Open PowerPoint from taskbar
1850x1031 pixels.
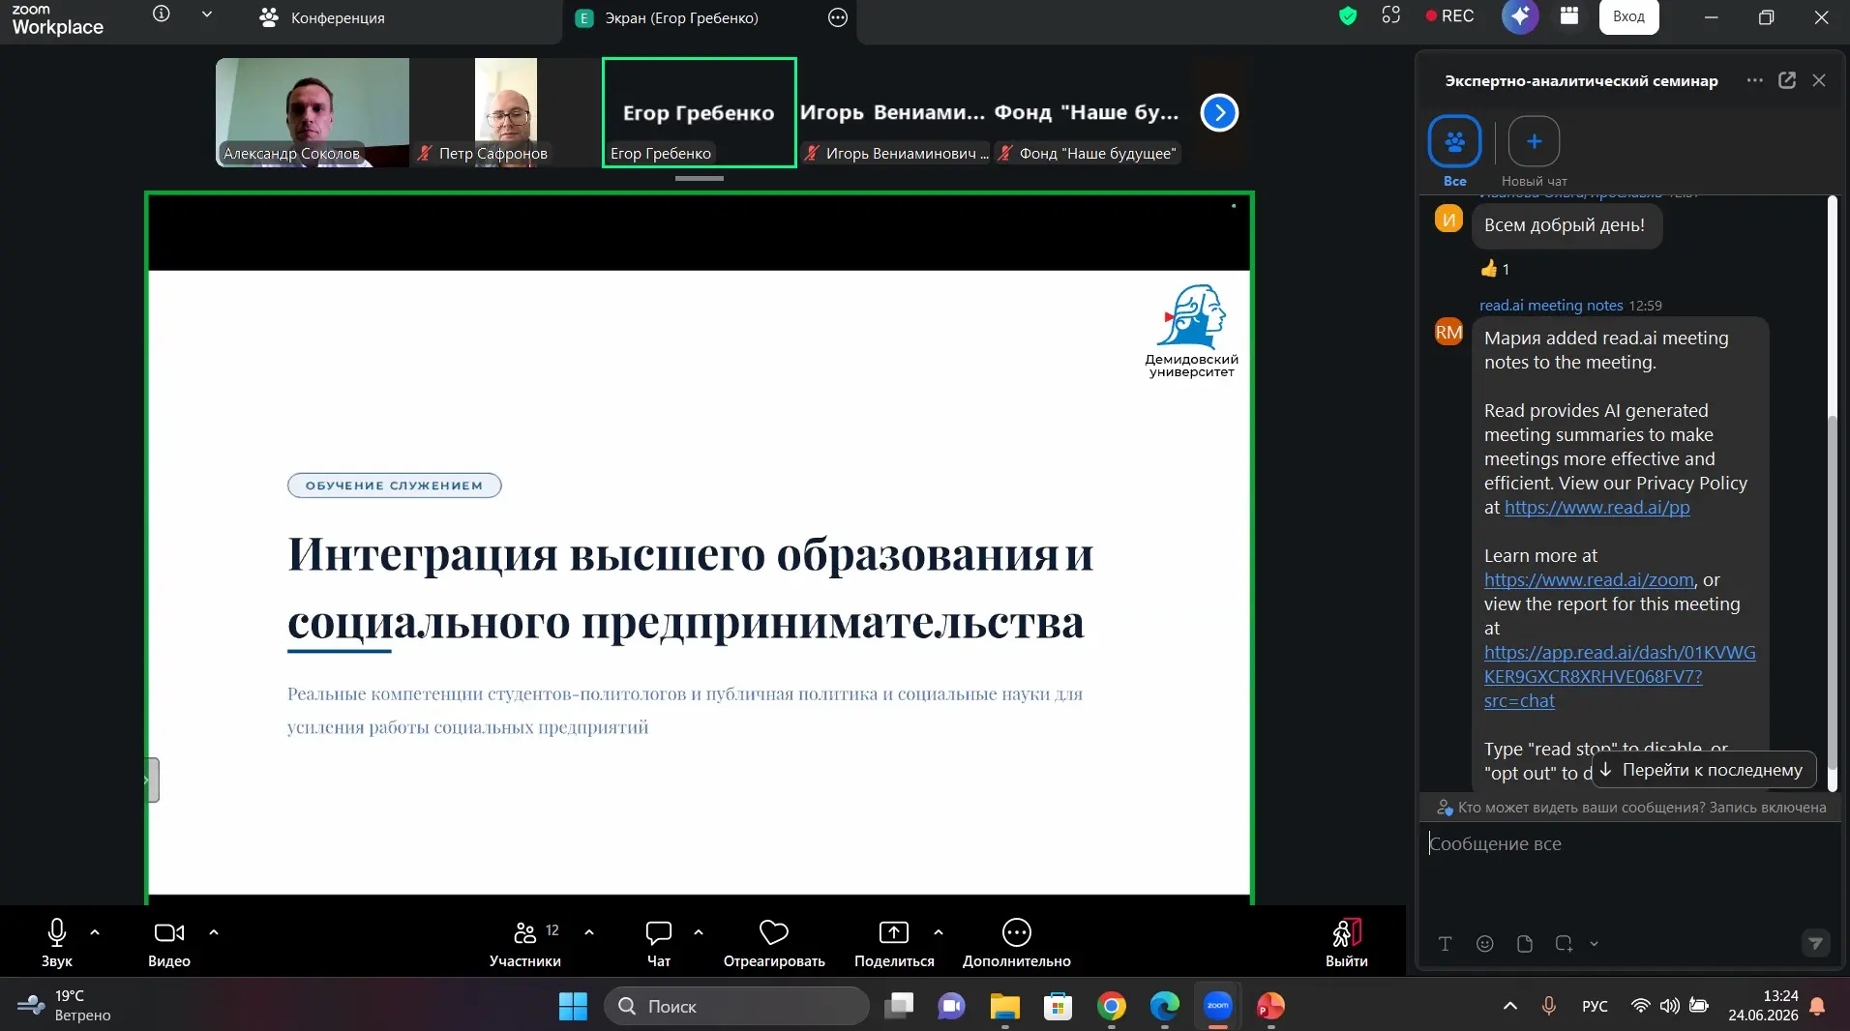point(1270,1006)
